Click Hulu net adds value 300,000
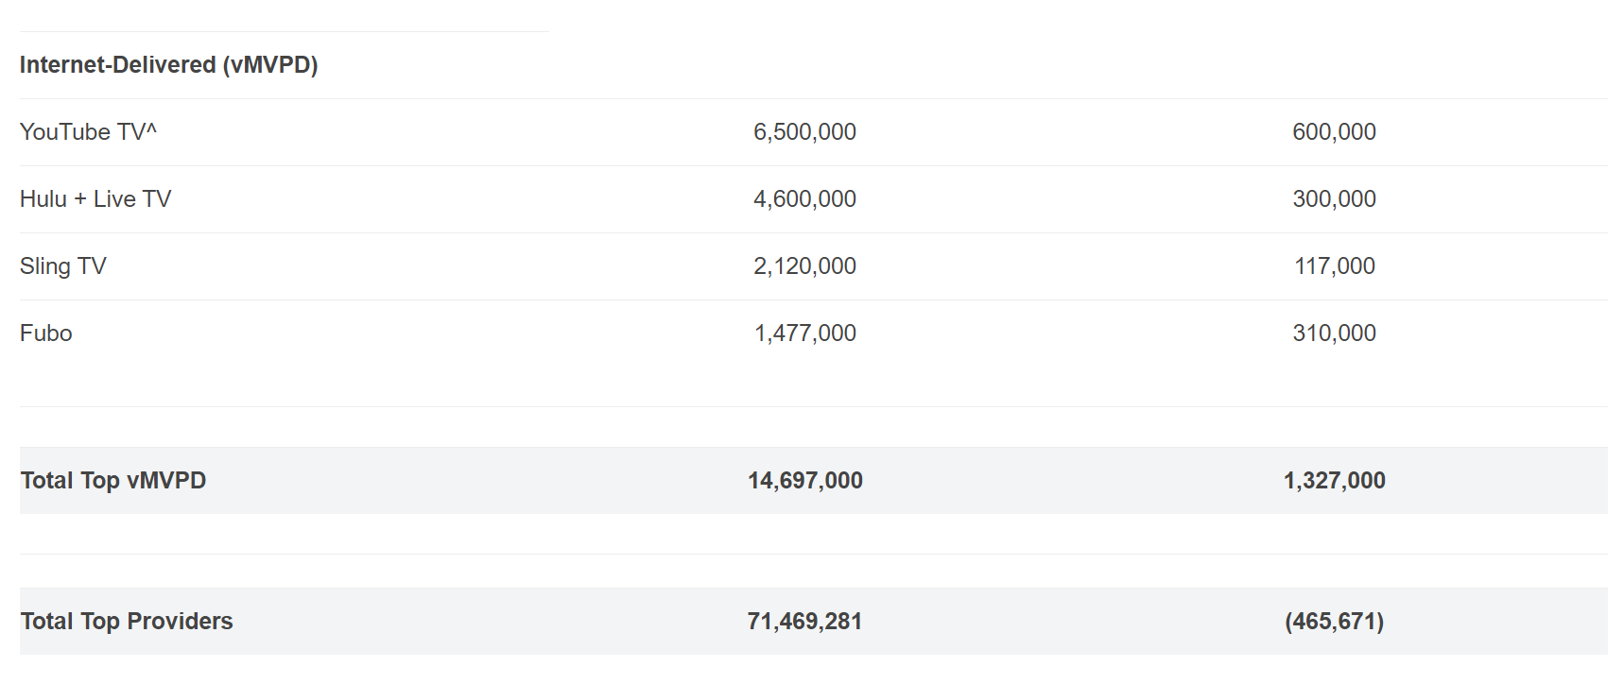Viewport: 1624px width, 684px height. tap(1334, 199)
